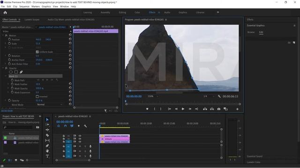Go to In point
This screenshot has width=300, height=168.
170,109
